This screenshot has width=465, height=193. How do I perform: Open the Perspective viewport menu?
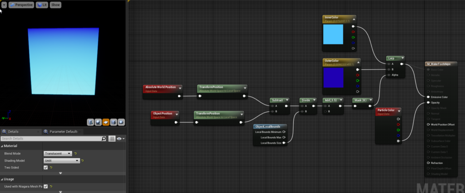pyautogui.click(x=21, y=5)
